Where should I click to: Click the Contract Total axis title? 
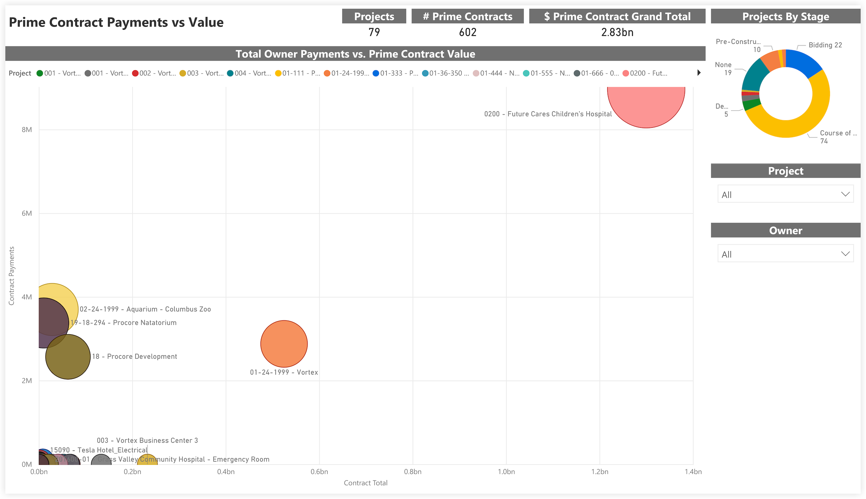coord(366,483)
